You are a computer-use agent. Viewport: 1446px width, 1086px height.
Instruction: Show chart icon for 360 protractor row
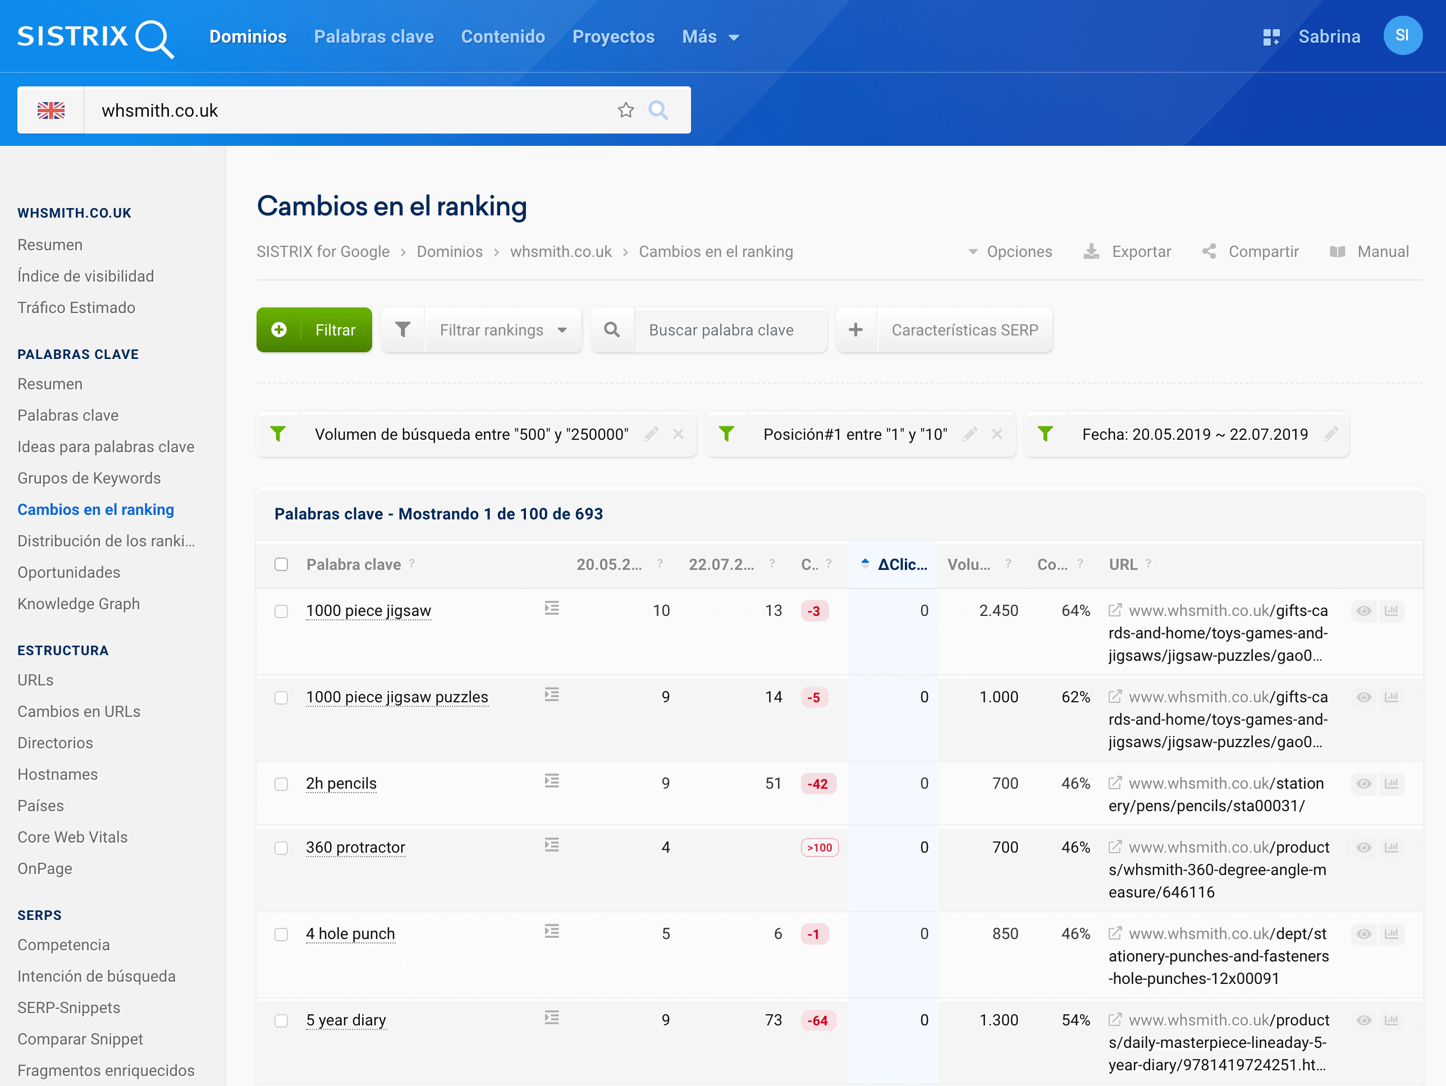click(x=1391, y=848)
